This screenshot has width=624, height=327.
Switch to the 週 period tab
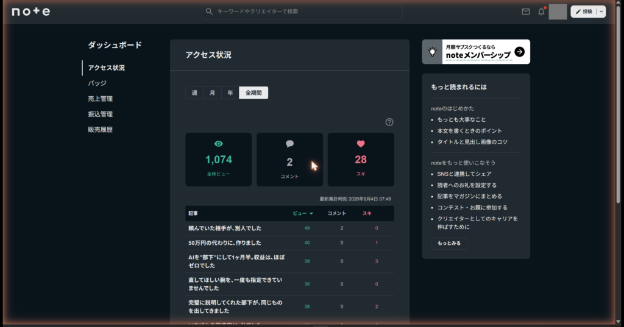click(194, 93)
